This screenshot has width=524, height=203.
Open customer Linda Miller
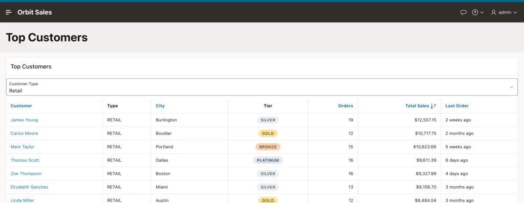point(23,200)
